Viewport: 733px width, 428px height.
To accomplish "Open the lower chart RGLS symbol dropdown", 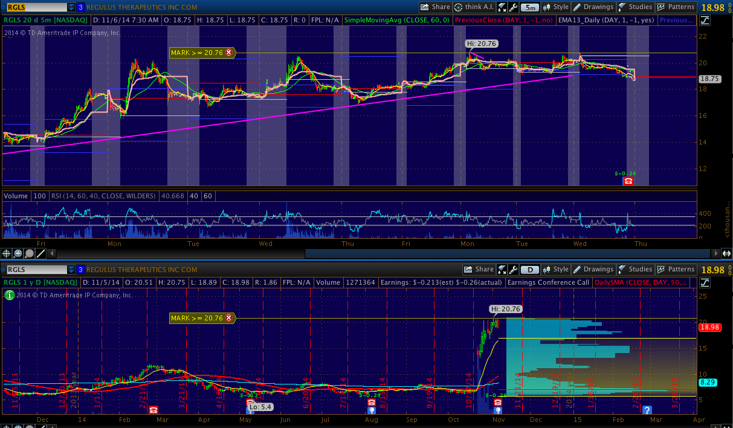I will (x=71, y=270).
